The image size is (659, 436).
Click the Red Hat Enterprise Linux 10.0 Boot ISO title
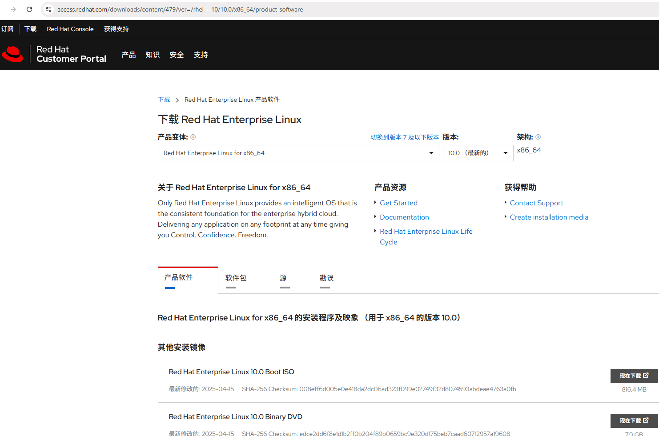coord(231,372)
